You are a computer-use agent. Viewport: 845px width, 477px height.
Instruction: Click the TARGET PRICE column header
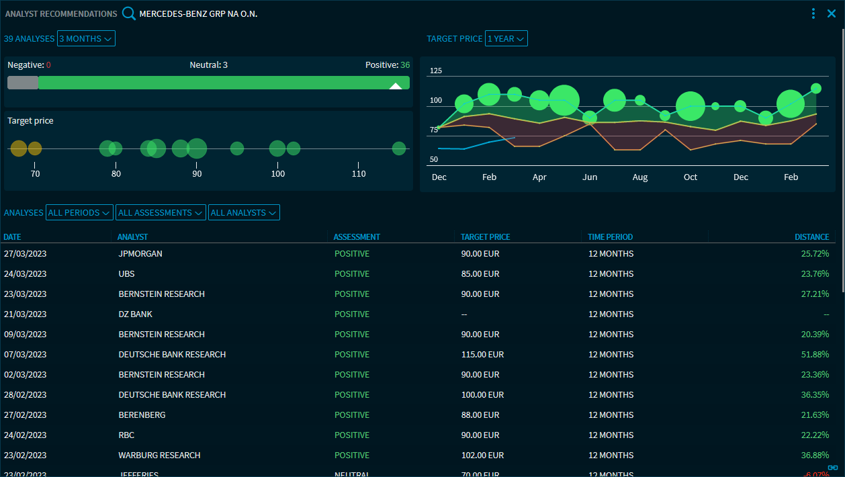point(485,237)
